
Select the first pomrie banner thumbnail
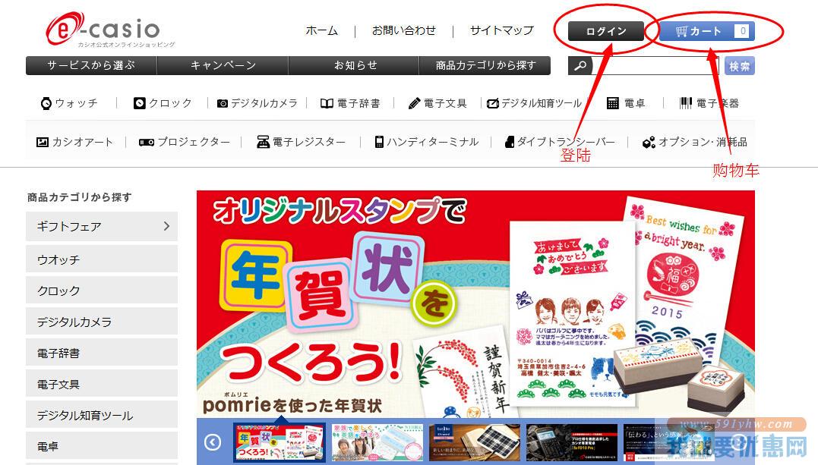point(280,442)
